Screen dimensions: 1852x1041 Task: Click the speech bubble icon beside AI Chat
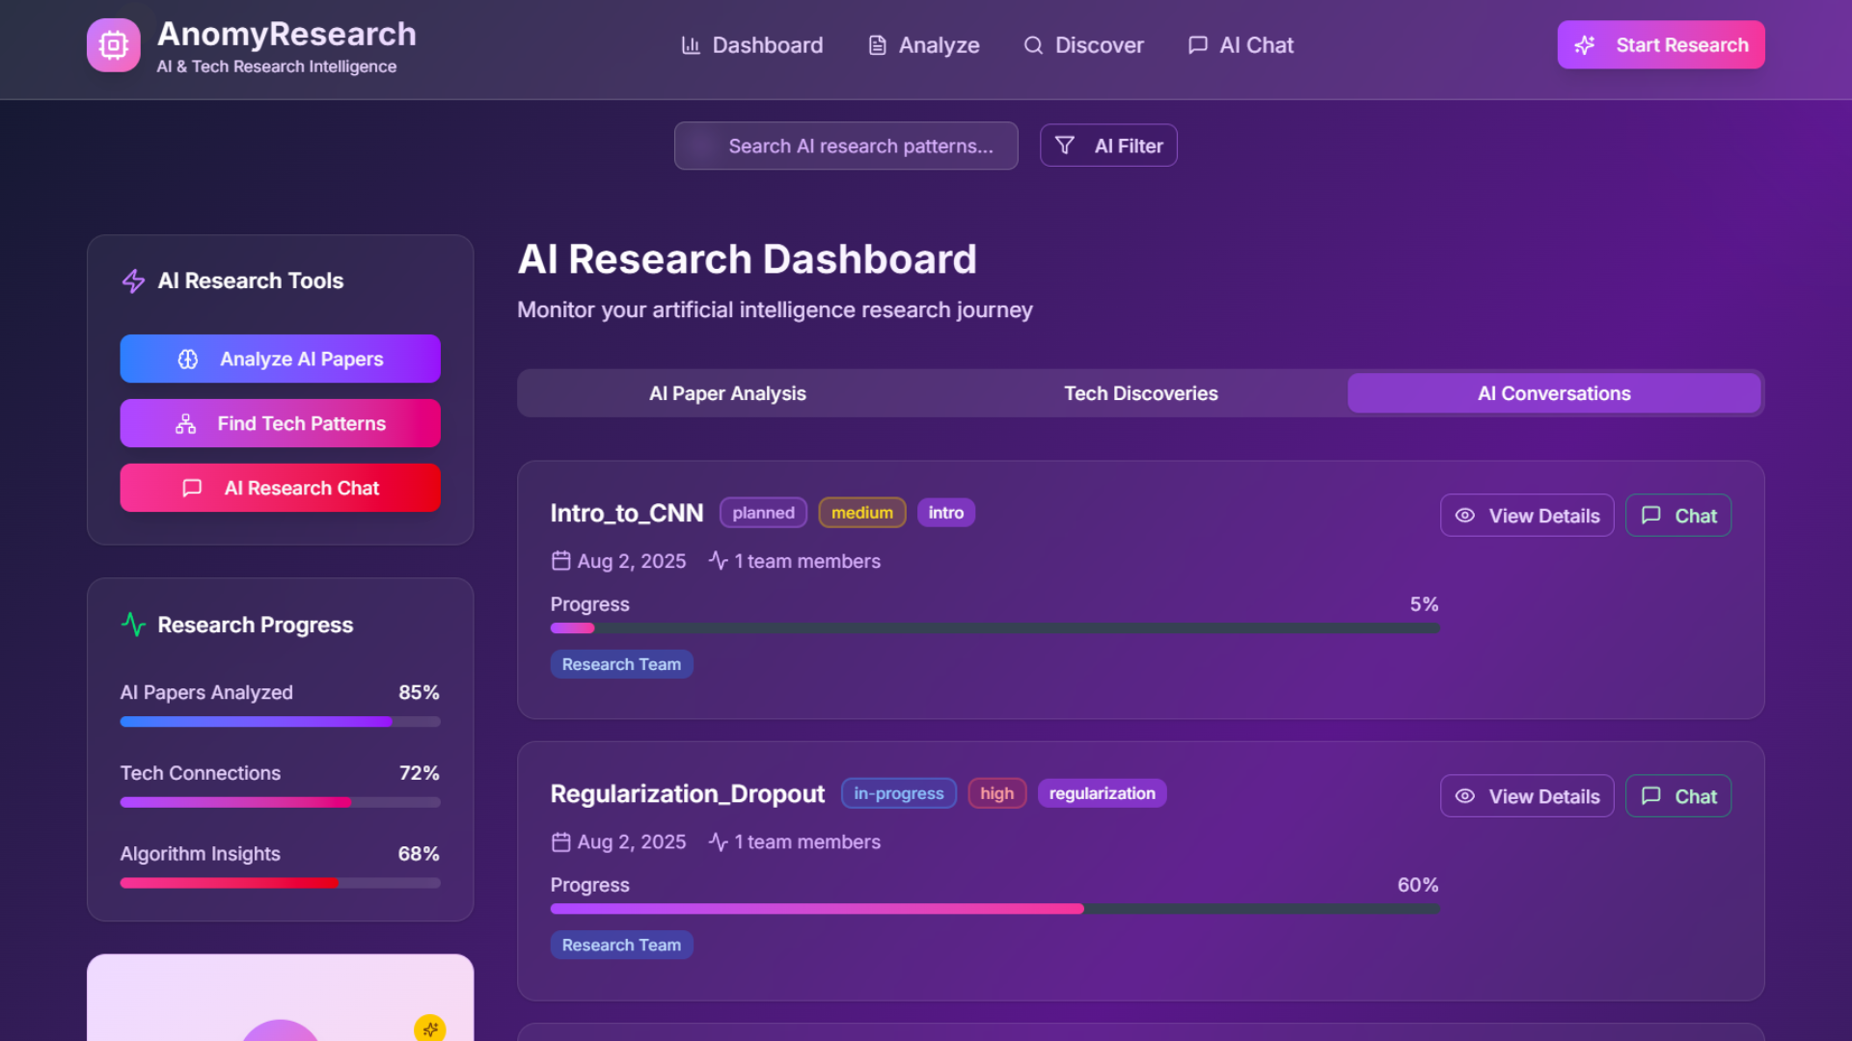pyautogui.click(x=1198, y=45)
